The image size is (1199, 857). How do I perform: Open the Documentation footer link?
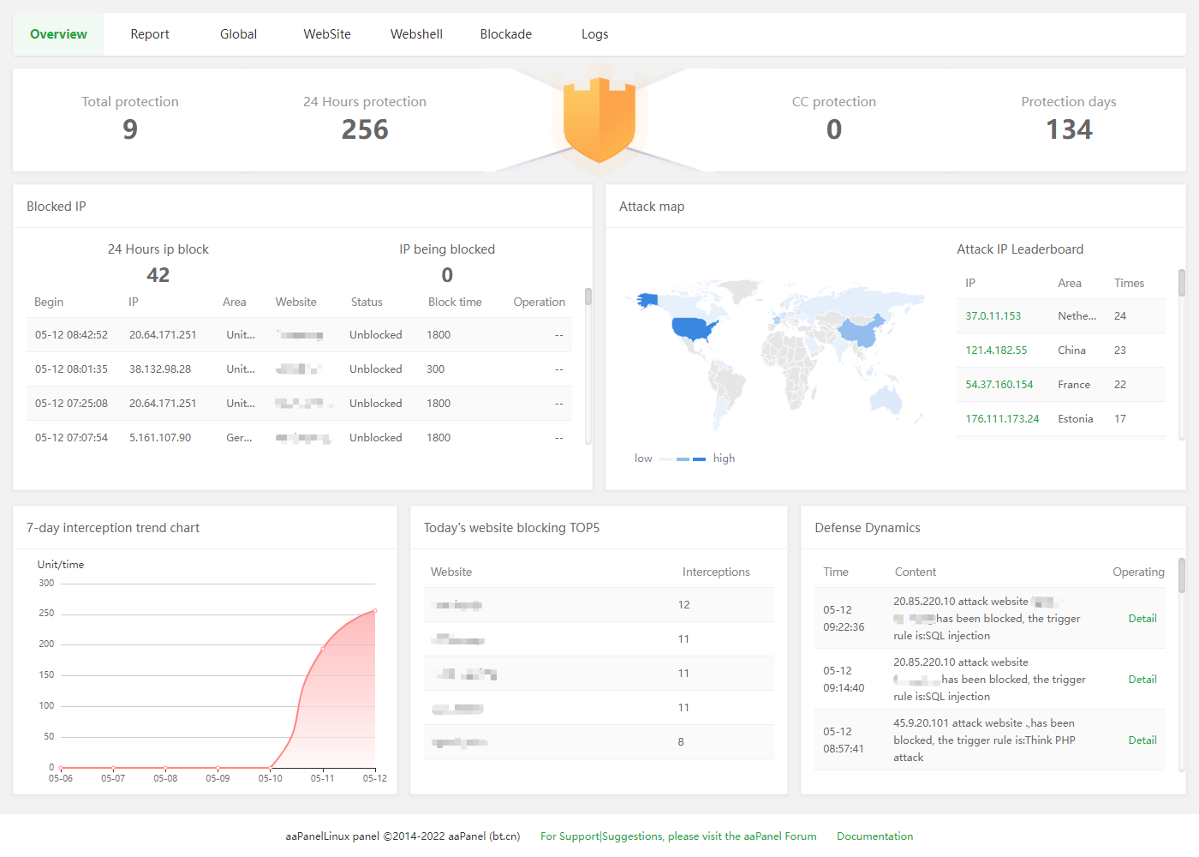(874, 836)
